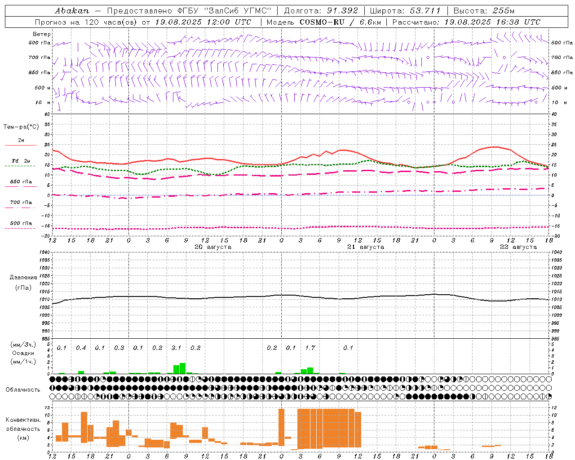Click the "Высота: 255м" elevation text
575x460 pixels.
484,11
